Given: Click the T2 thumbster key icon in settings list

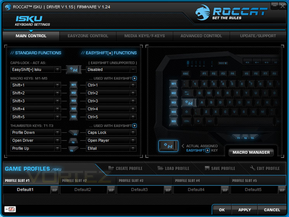Looking at the screenshot, I should point(73,141).
